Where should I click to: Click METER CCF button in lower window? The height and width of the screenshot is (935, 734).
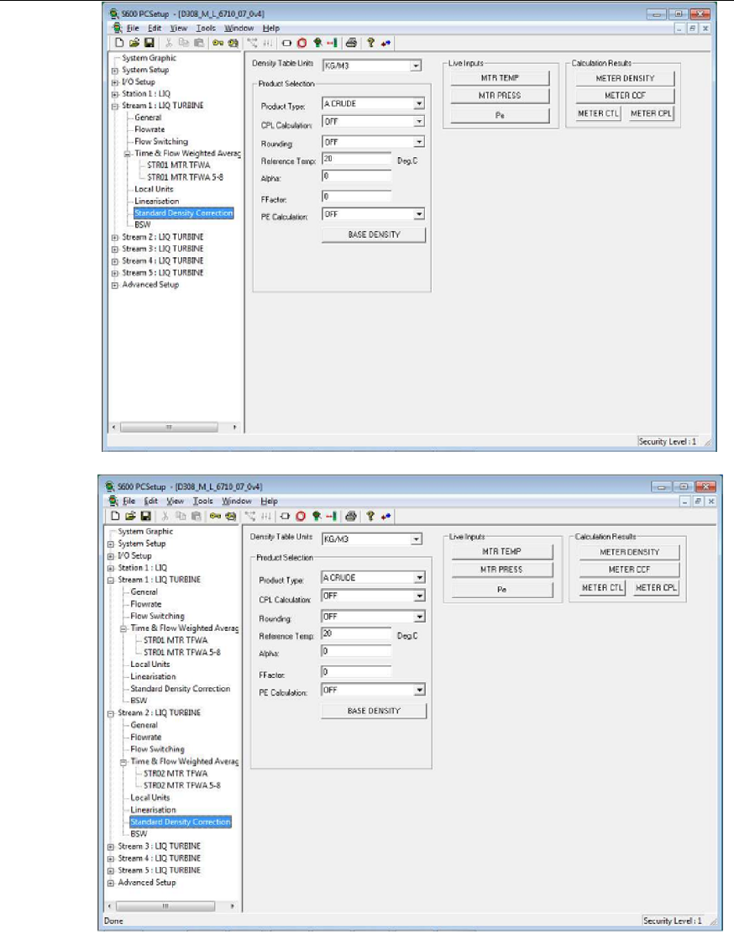click(629, 570)
